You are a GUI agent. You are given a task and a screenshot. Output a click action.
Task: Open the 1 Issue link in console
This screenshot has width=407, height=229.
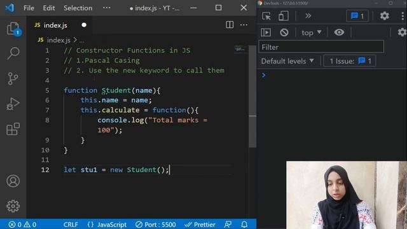(350, 61)
